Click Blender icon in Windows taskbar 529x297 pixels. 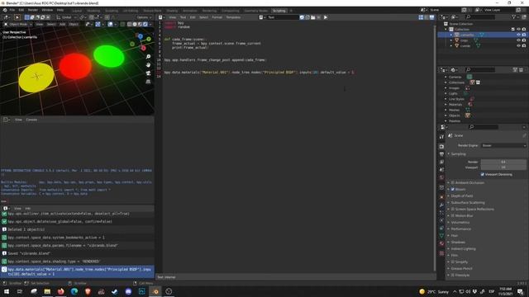coord(155,291)
